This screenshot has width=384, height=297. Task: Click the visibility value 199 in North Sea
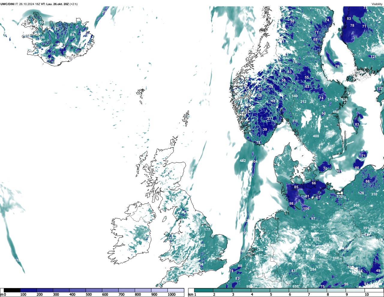coord(245,233)
